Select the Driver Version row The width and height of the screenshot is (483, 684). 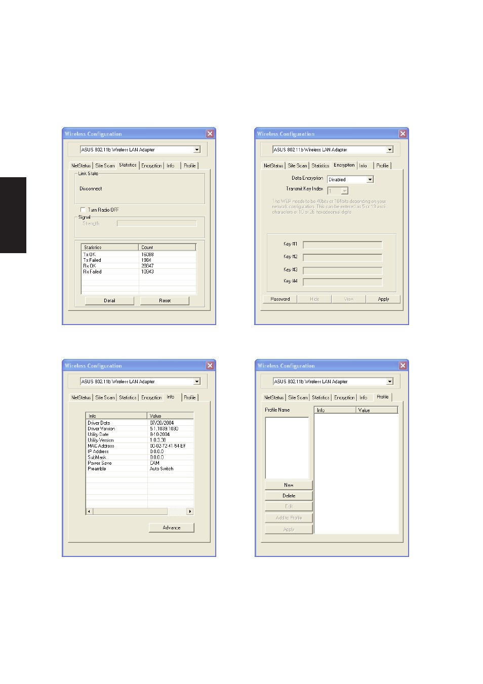[140, 429]
